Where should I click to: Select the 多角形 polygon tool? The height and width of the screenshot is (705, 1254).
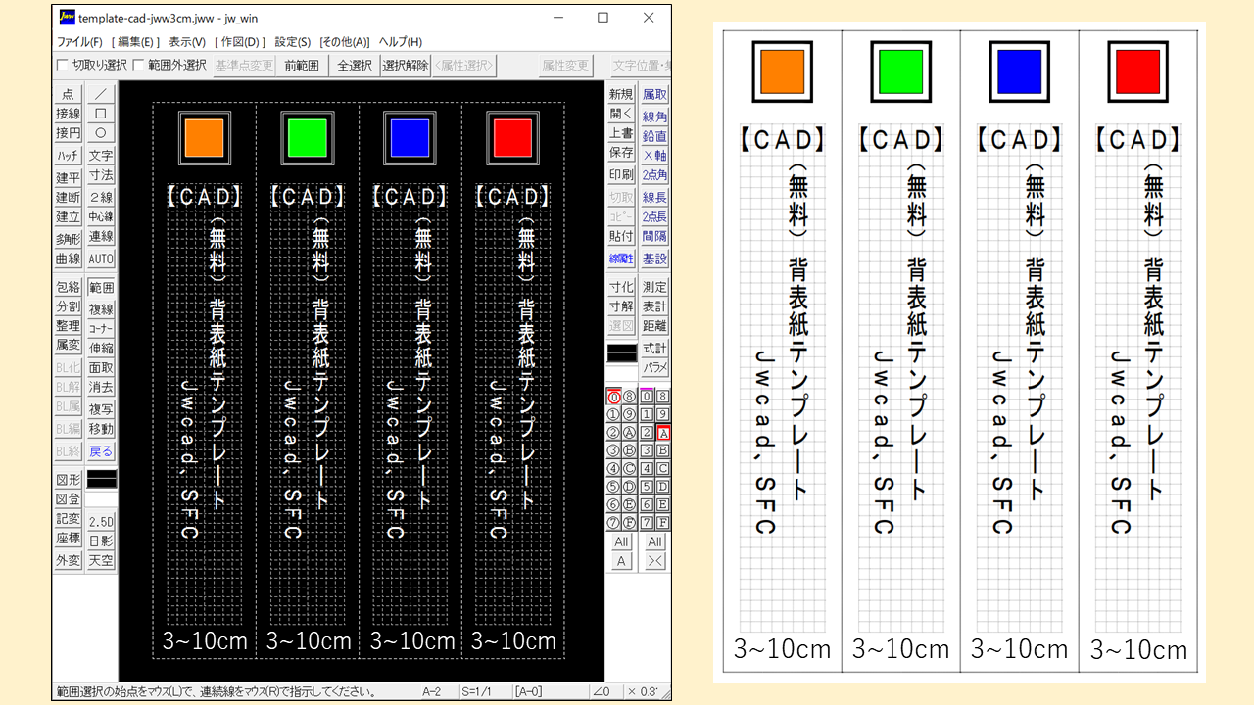[68, 238]
